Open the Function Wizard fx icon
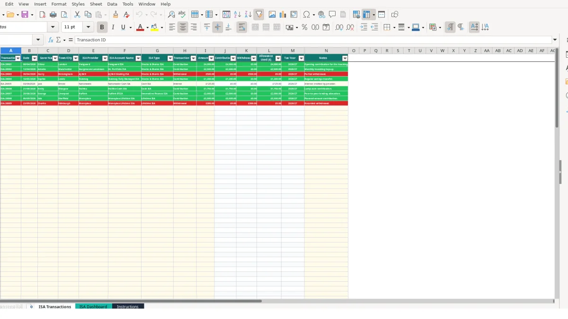The height and width of the screenshot is (319, 568). [51, 40]
